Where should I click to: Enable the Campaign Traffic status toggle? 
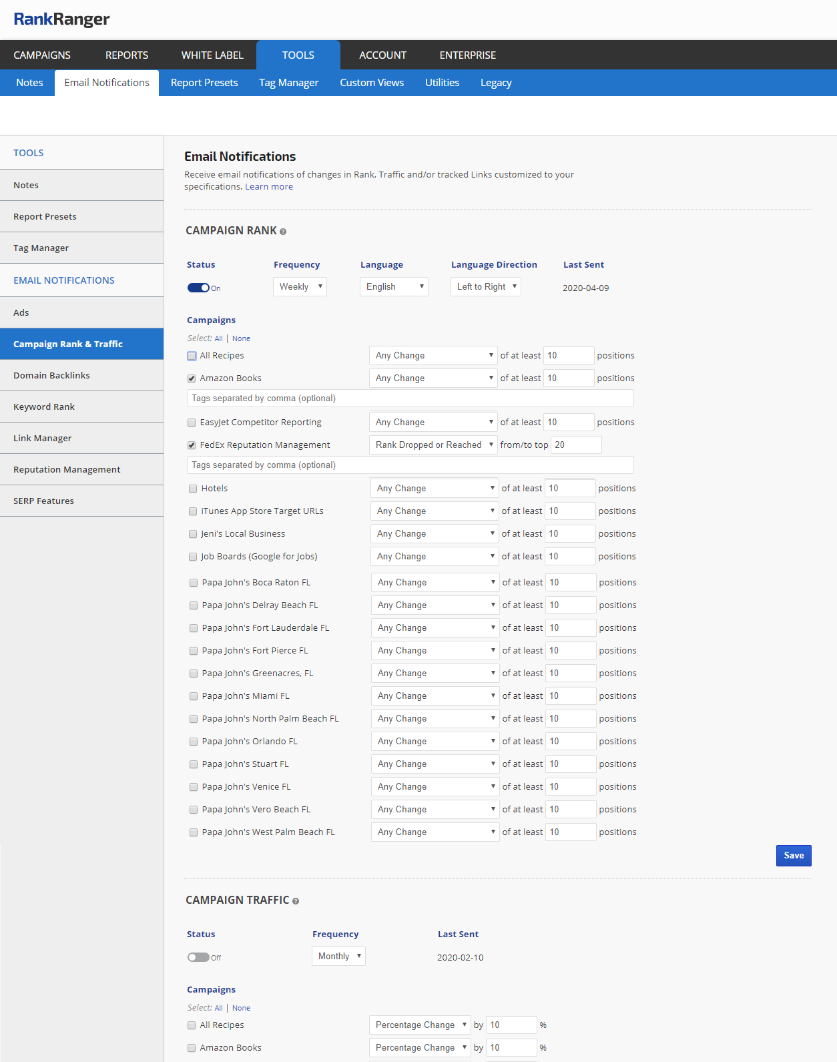click(x=198, y=957)
